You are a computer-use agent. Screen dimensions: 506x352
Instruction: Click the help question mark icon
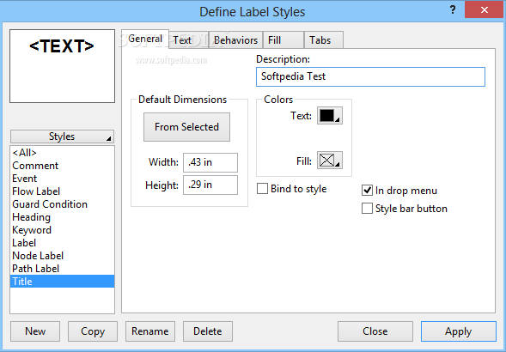(453, 10)
